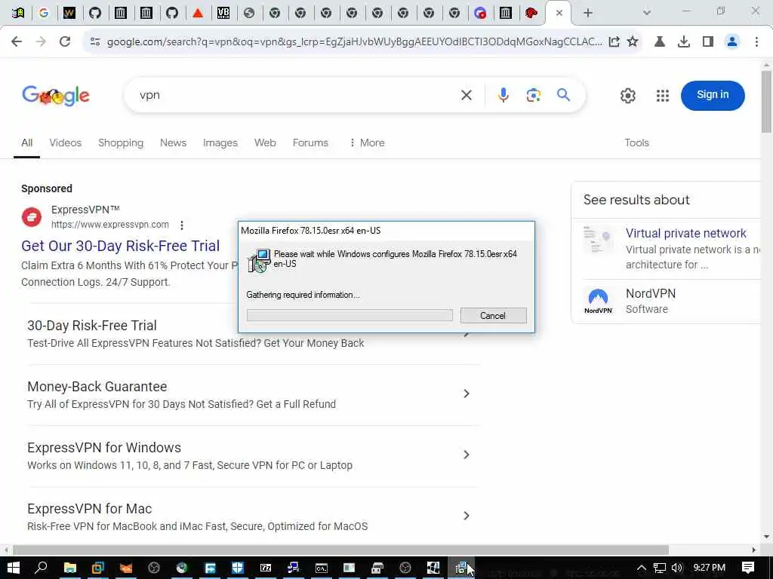Open clock showing 9:27 PM
Image resolution: width=773 pixels, height=579 pixels.
(709, 568)
